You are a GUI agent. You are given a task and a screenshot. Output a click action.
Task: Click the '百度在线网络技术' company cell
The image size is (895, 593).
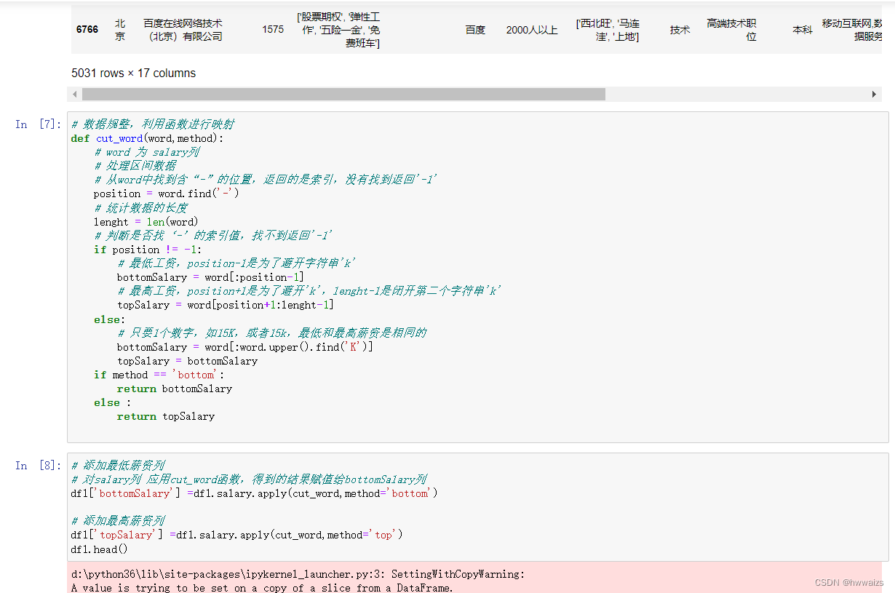point(183,30)
